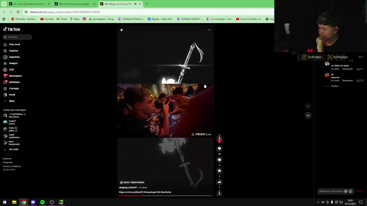The width and height of the screenshot is (367, 206).
Task: Expand followed accounts with Ver mais
Action: click(x=11, y=149)
